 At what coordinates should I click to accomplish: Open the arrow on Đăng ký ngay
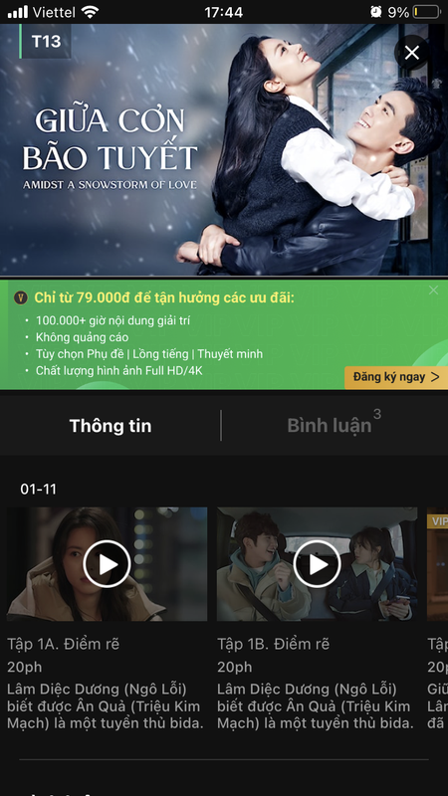coord(435,377)
